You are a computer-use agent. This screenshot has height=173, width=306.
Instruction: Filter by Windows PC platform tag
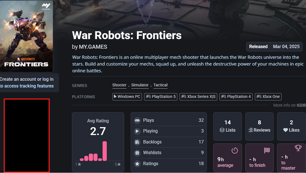click(127, 97)
